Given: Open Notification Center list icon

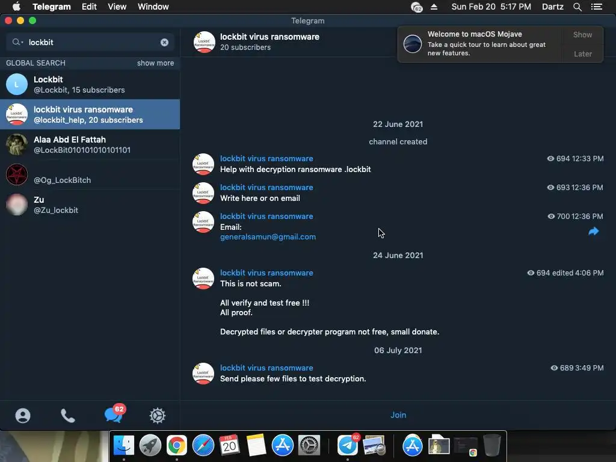Looking at the screenshot, I should click(596, 7).
